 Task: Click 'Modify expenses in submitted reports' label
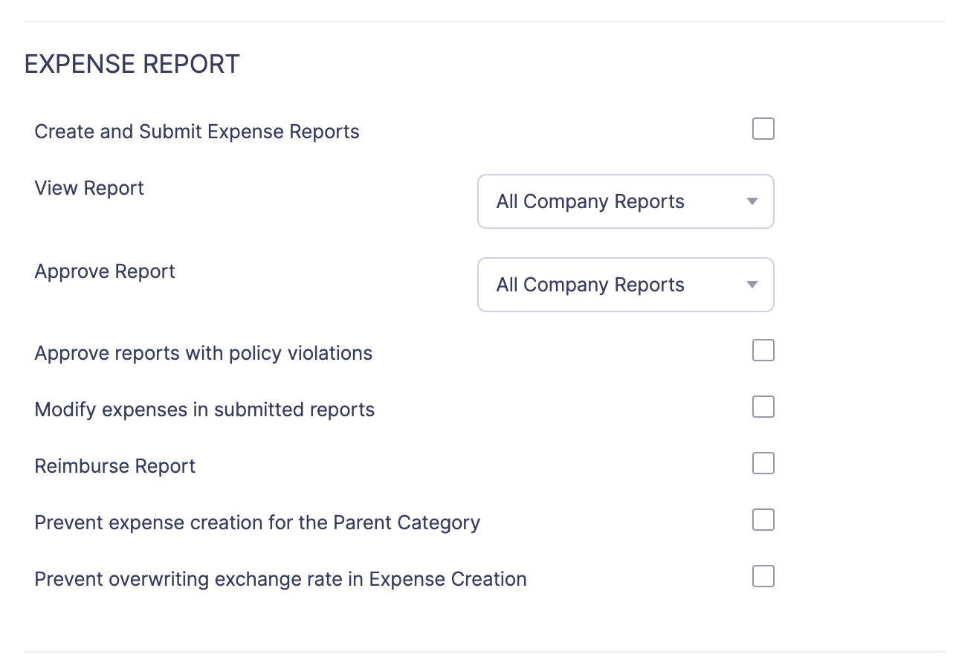(204, 410)
